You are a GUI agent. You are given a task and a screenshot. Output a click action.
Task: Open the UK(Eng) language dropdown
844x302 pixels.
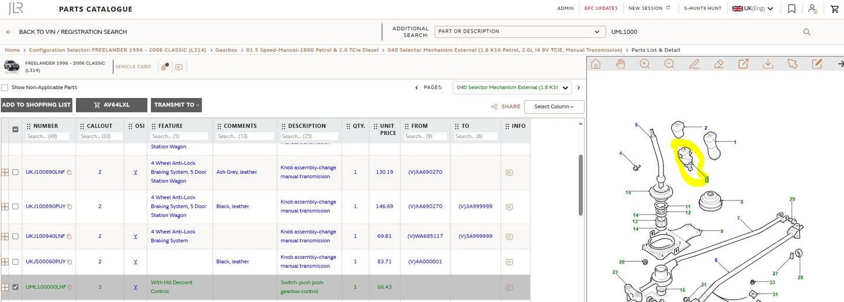753,9
